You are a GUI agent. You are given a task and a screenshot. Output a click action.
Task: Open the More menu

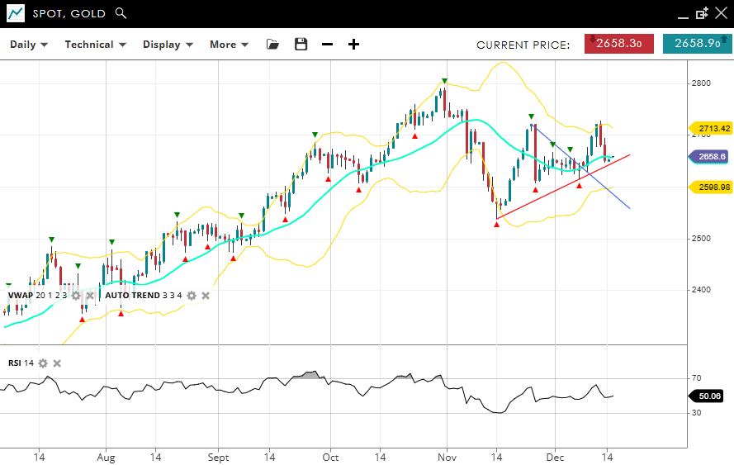[229, 45]
